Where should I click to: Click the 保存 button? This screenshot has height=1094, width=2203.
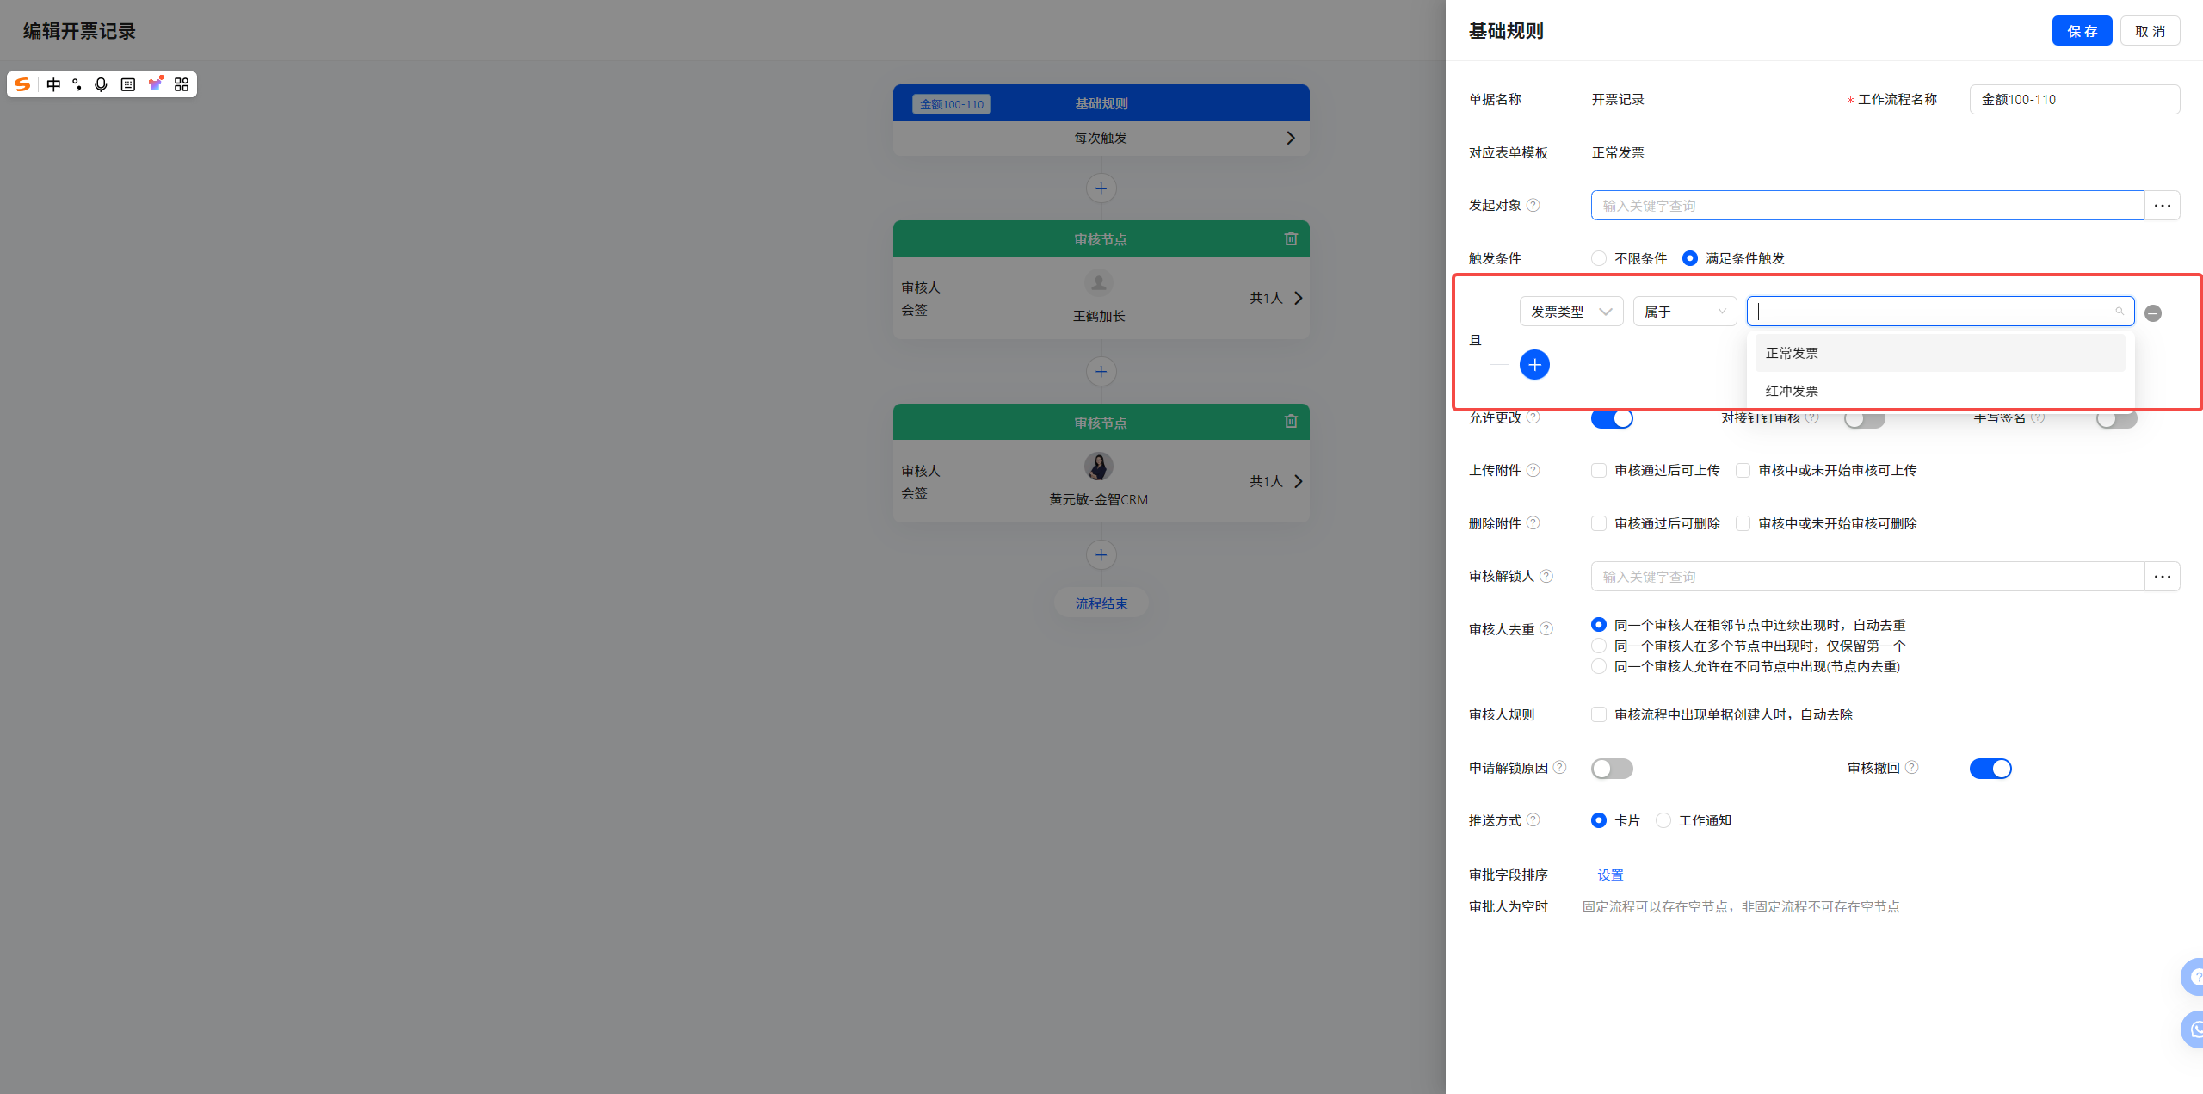[x=2081, y=31]
